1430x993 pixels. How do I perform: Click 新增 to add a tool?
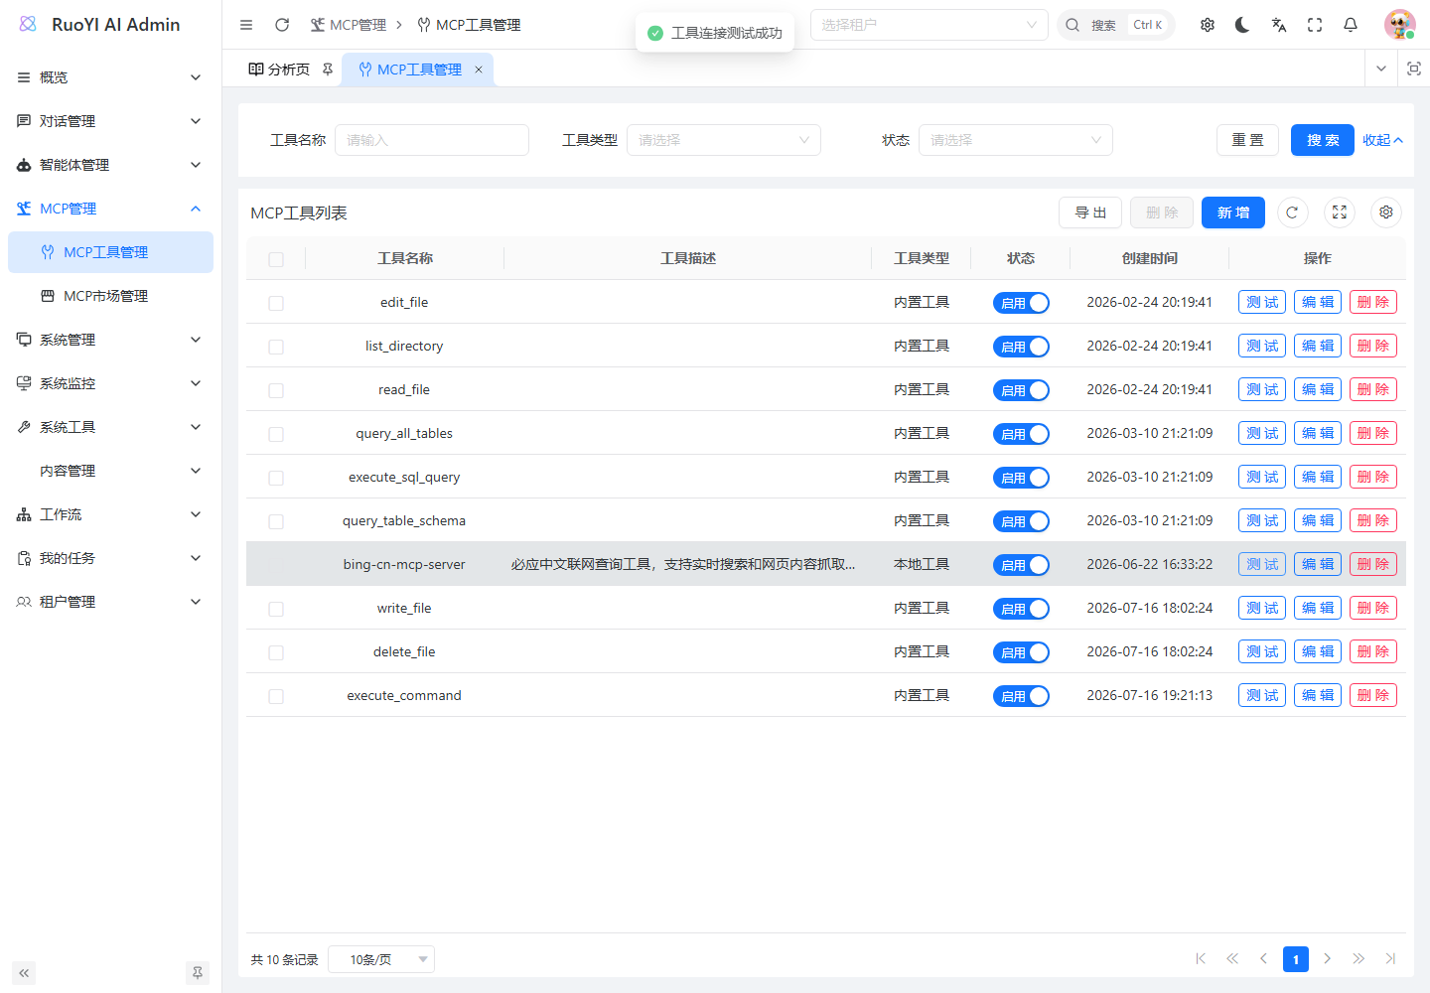point(1233,213)
